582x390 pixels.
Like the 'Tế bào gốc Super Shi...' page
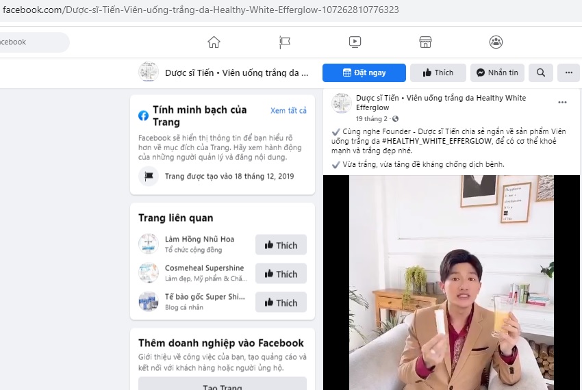[281, 302]
